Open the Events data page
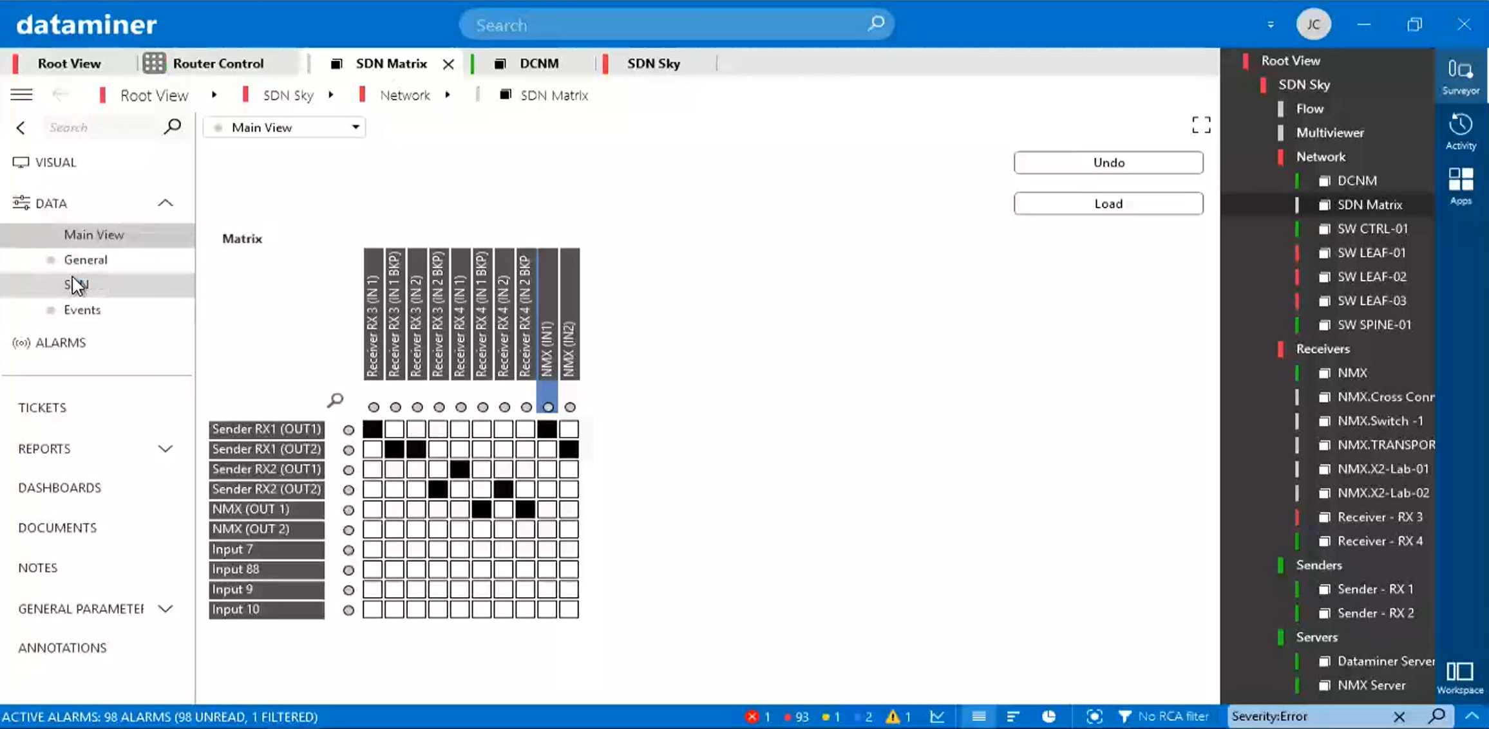 82,309
